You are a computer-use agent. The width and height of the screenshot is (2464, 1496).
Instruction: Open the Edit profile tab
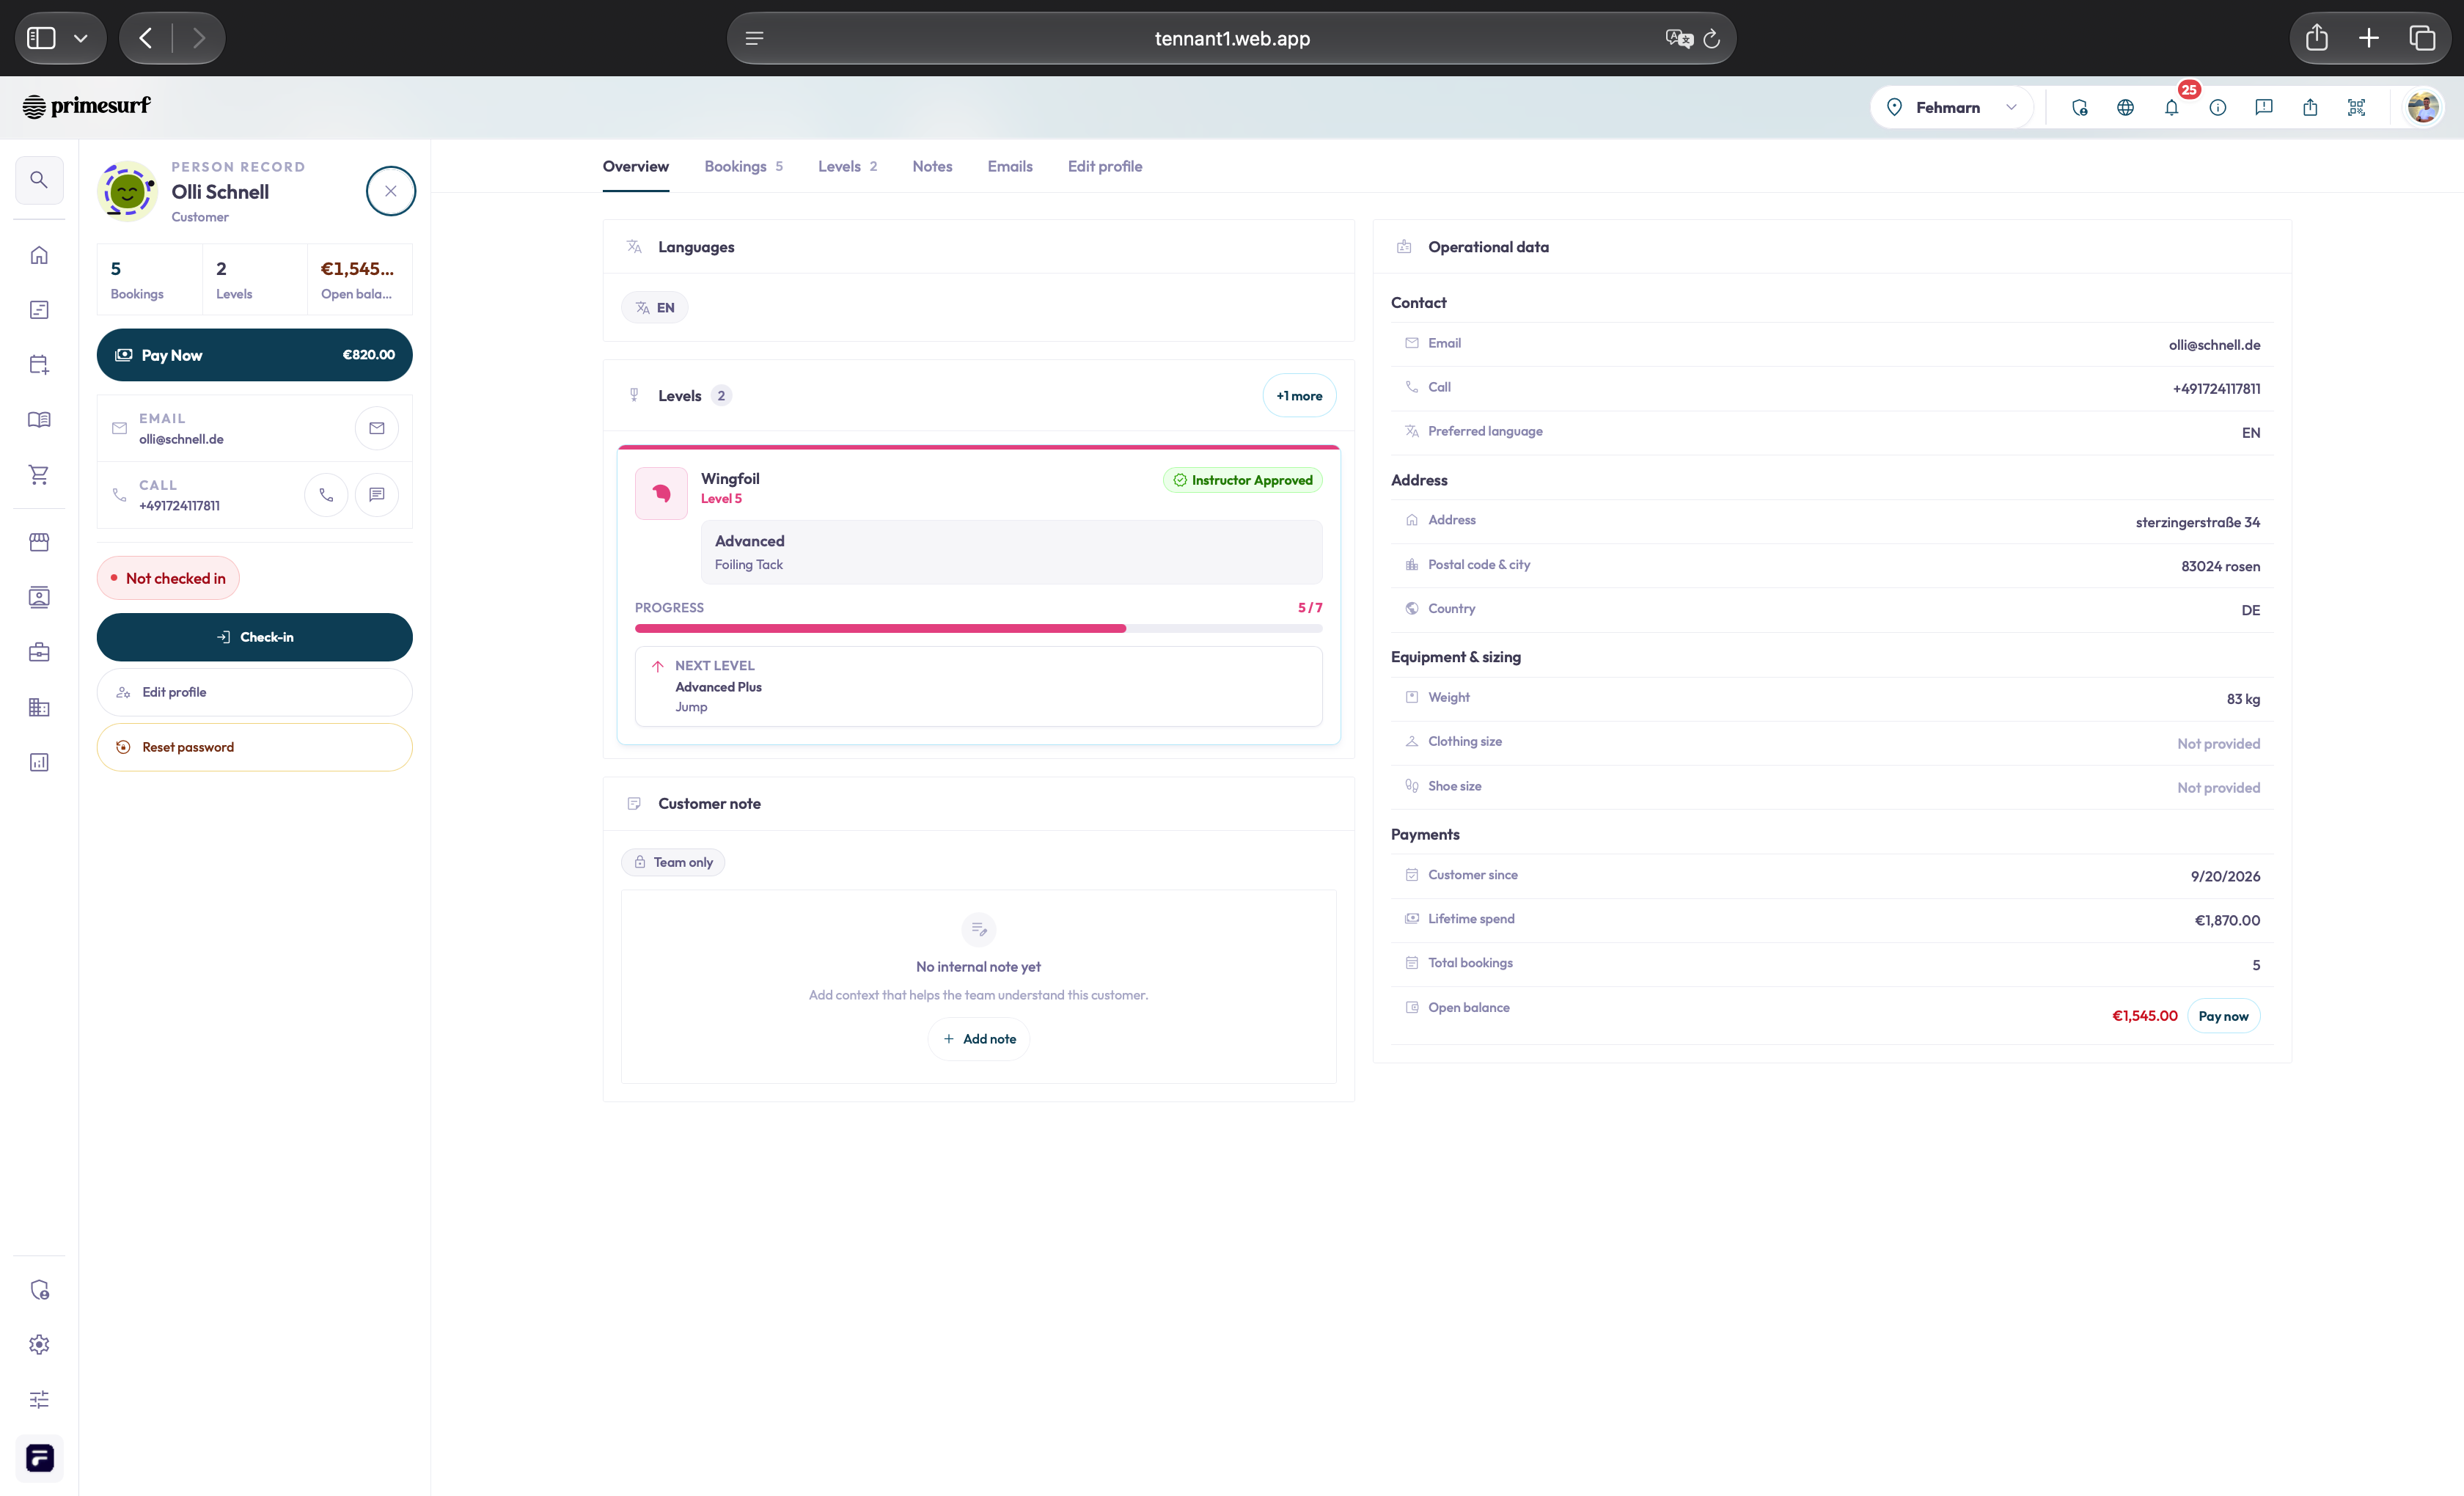point(1105,166)
